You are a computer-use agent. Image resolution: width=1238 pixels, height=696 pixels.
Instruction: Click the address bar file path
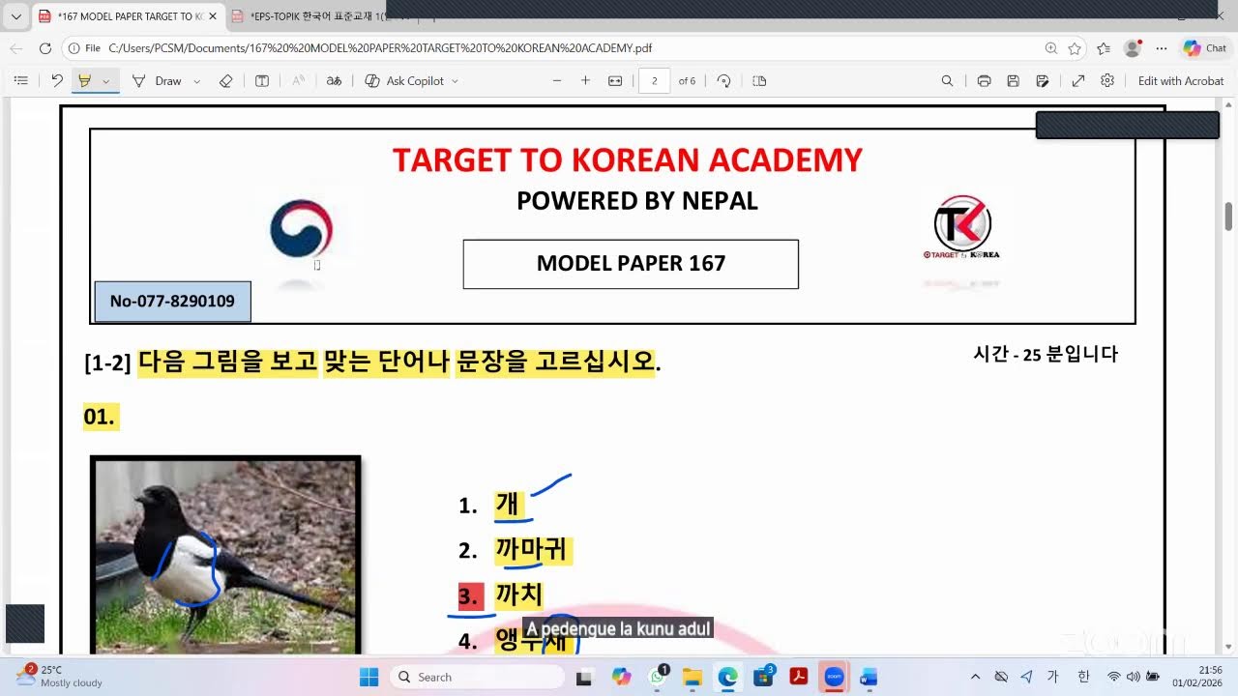coord(380,48)
